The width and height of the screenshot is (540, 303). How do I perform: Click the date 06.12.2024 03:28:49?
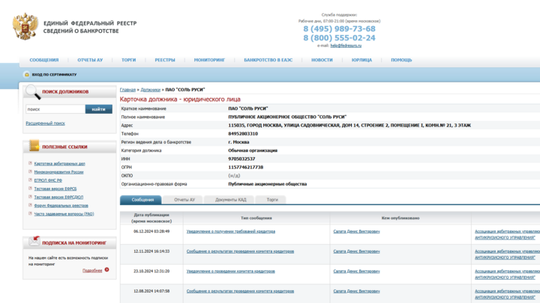pyautogui.click(x=151, y=231)
